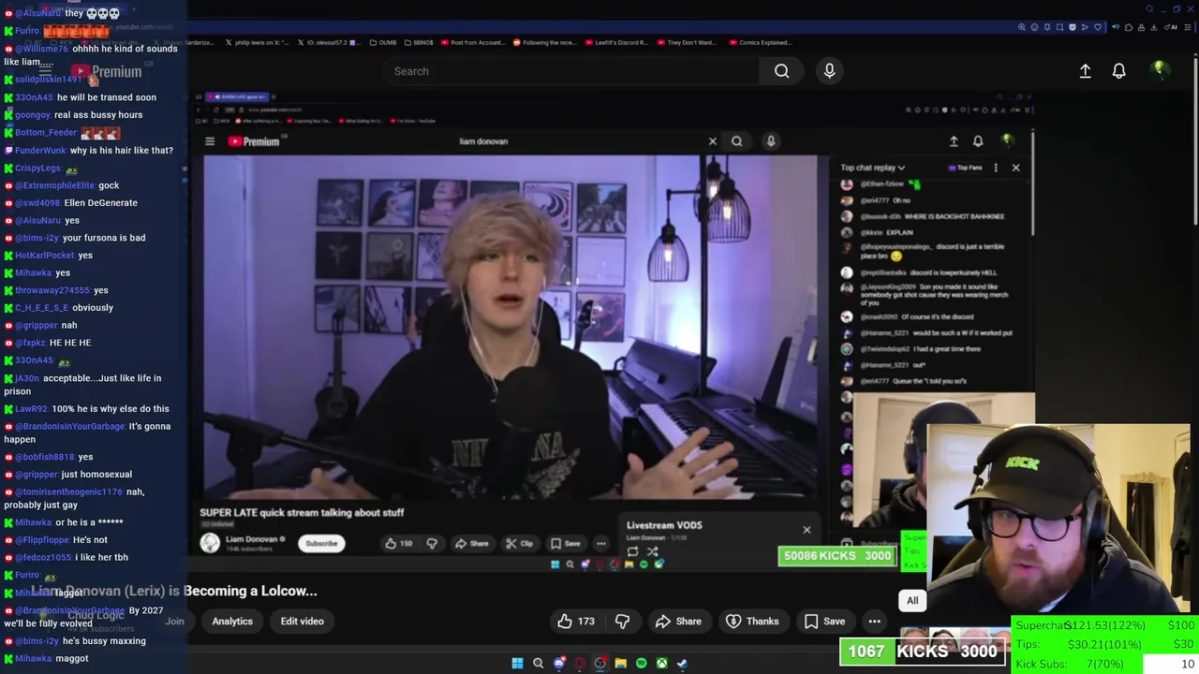The image size is (1199, 674).
Task: Click the Edit video button
Action: [302, 622]
